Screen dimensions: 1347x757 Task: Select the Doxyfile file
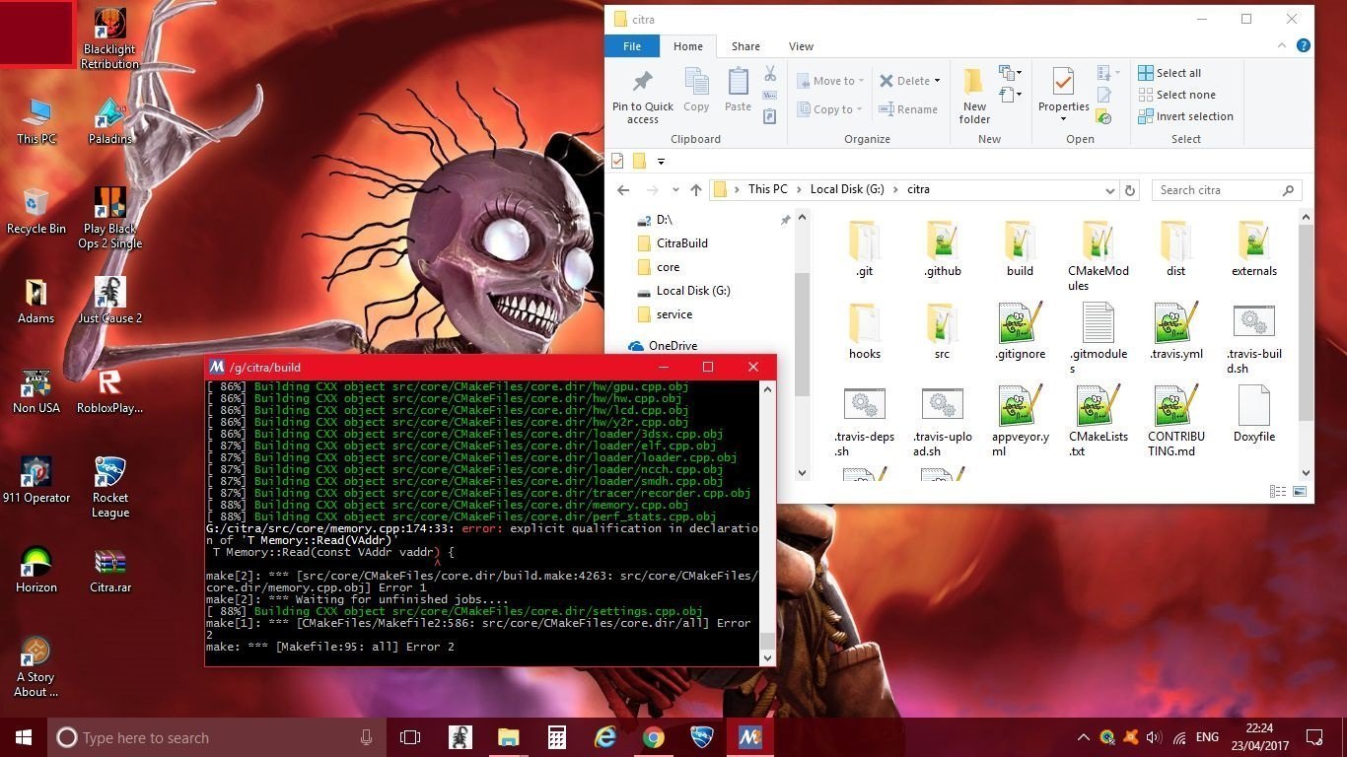tap(1253, 414)
